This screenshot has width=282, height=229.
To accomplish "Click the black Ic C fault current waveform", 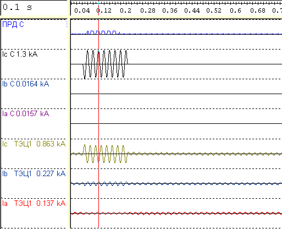I will [x=106, y=64].
